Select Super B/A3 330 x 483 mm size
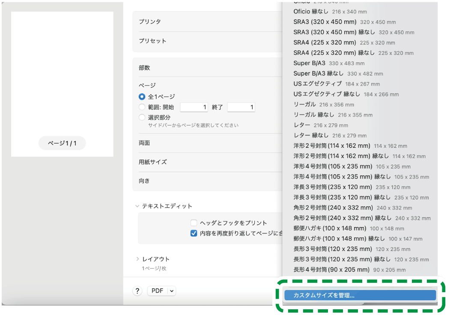450x317 pixels. [329, 63]
